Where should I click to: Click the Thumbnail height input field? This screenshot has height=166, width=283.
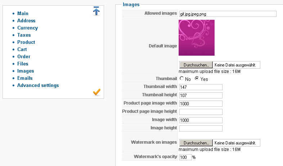[201, 95]
